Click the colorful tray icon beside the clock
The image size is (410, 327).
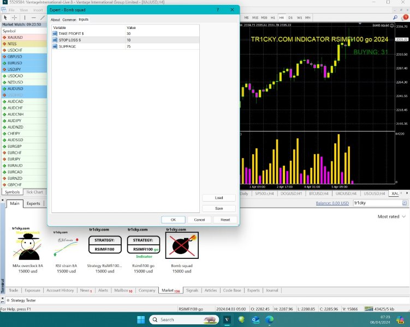(400, 320)
